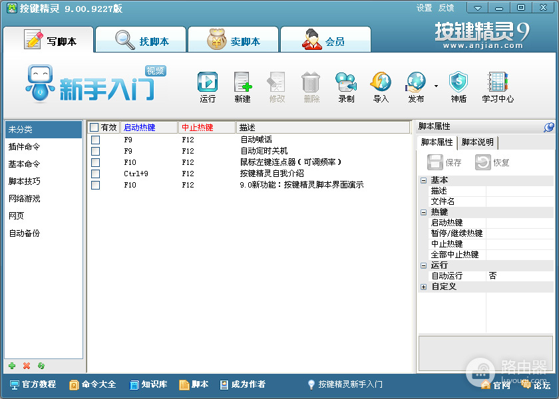Screen dimensions: 559x399
Task: Open 官方教程 in the bottom bar
Action: [x=33, y=384]
